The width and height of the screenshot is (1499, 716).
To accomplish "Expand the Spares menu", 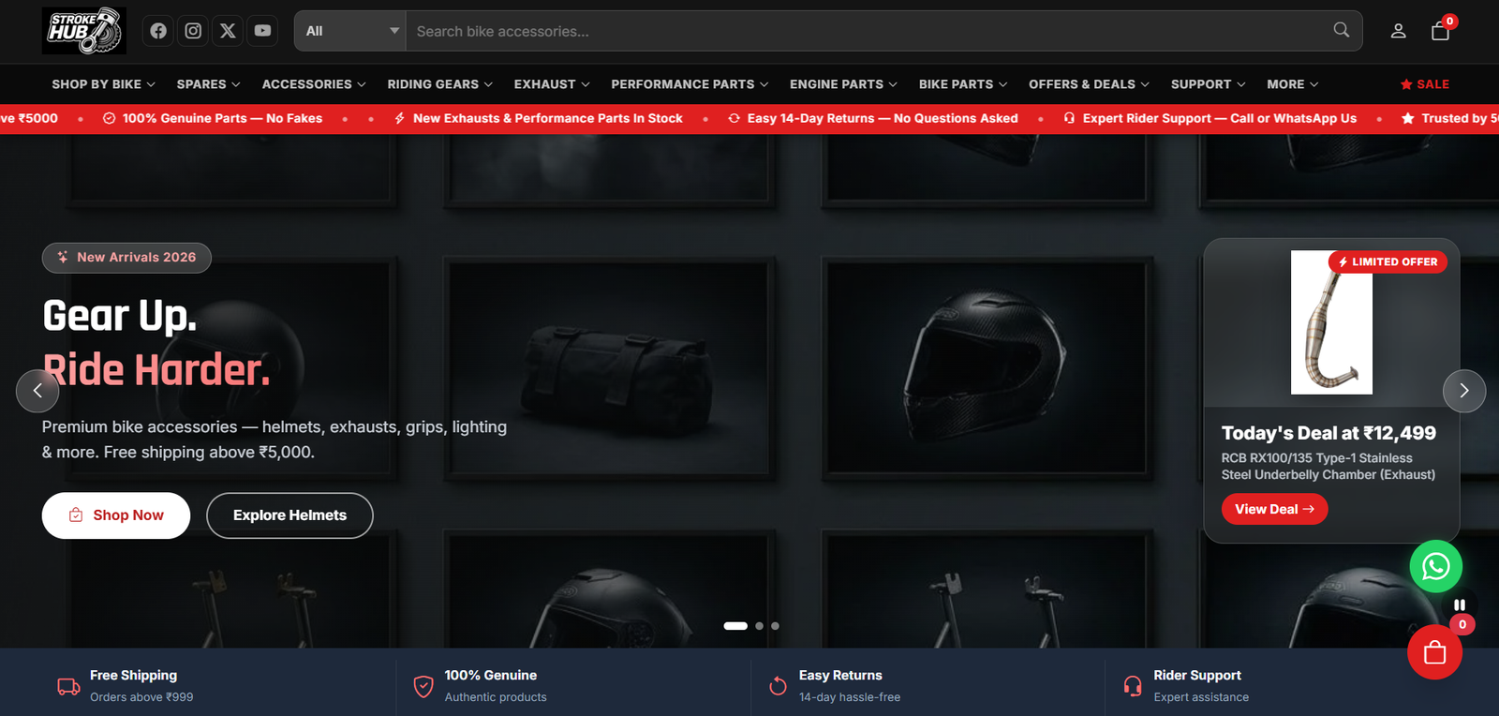I will click(208, 84).
